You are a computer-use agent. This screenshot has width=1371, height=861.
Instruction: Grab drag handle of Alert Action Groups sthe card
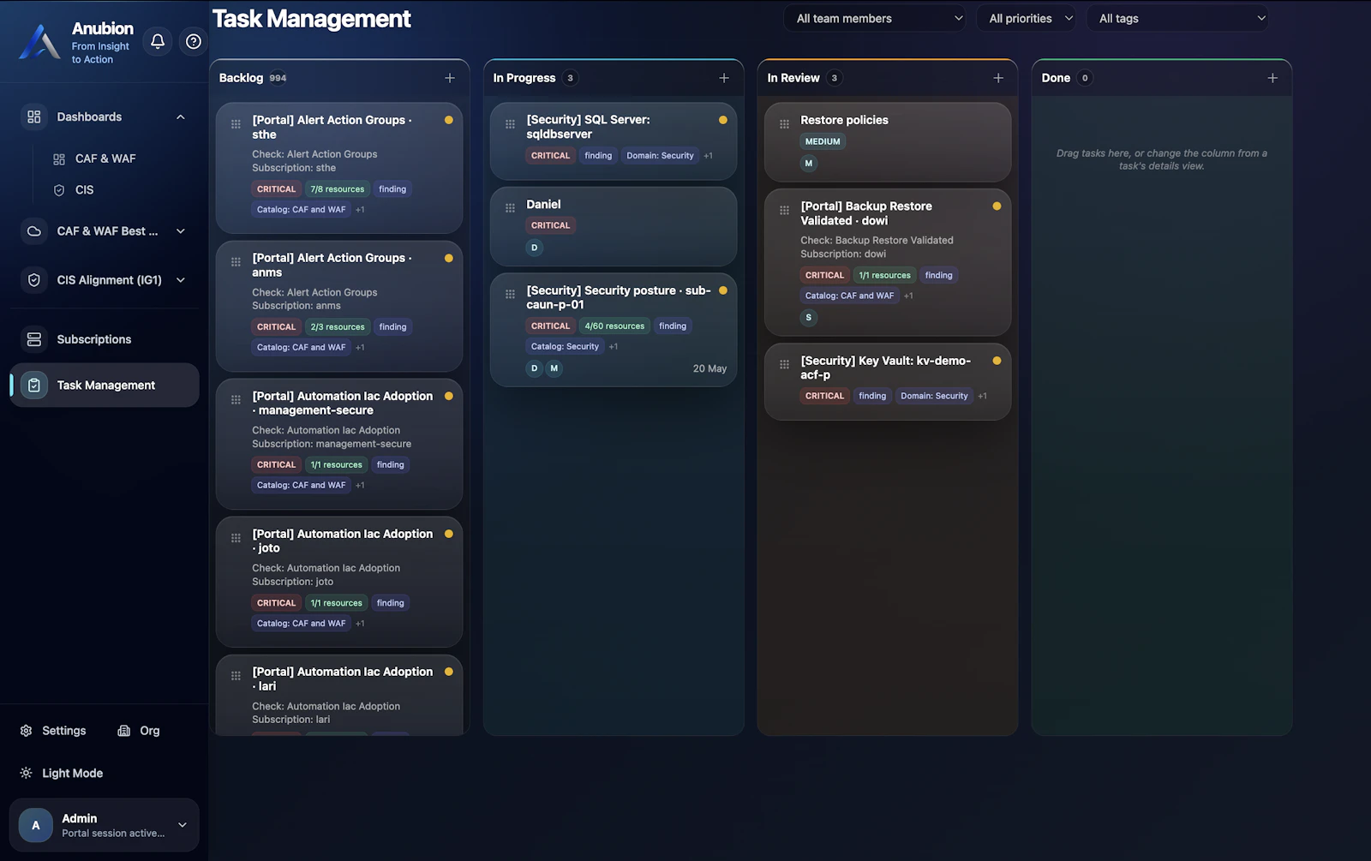pos(236,124)
